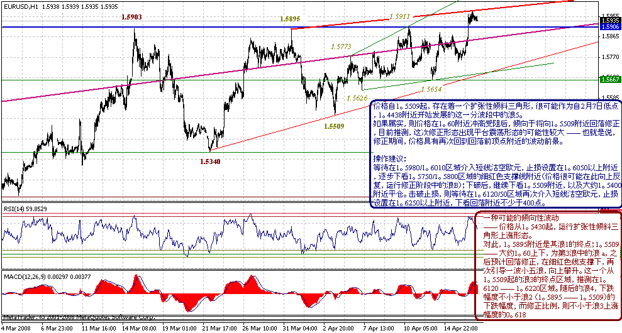Click the green 1.5667 price axis tag
This screenshot has width=622, height=333.
(611, 79)
